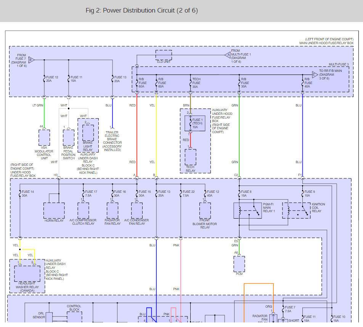Select the PGM-FI Main Relay 1 symbol
363x327 pixels.
[x=248, y=210]
